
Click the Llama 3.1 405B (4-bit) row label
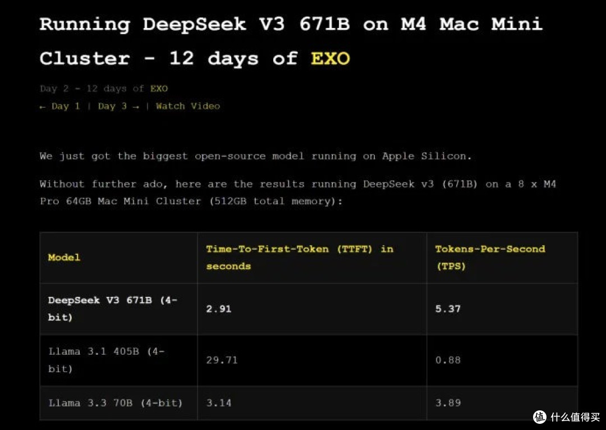point(106,360)
